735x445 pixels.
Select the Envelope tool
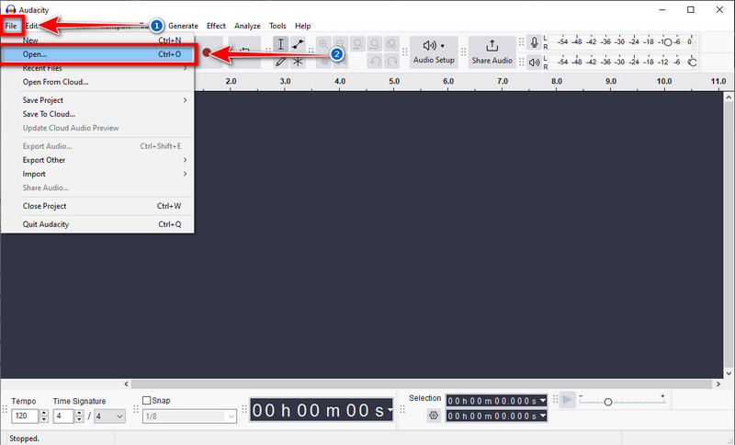click(298, 44)
